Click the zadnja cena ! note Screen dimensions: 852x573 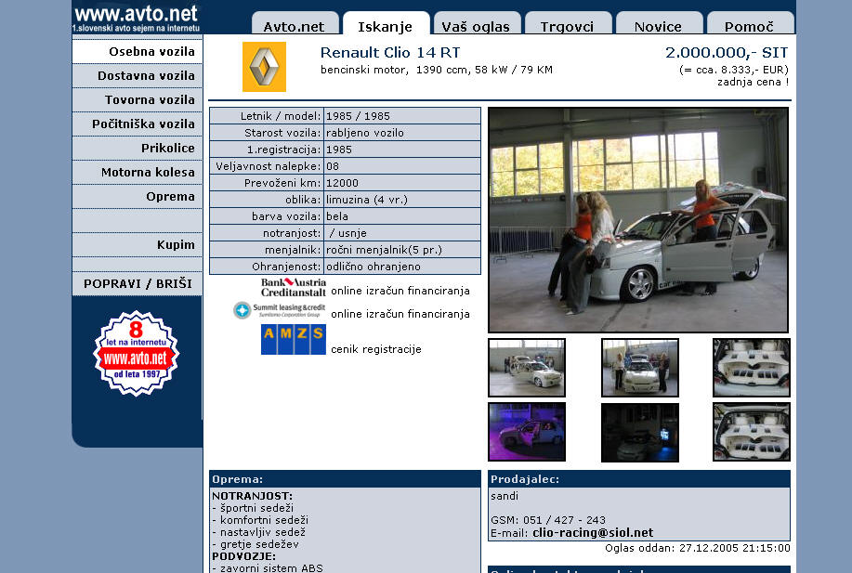[754, 82]
